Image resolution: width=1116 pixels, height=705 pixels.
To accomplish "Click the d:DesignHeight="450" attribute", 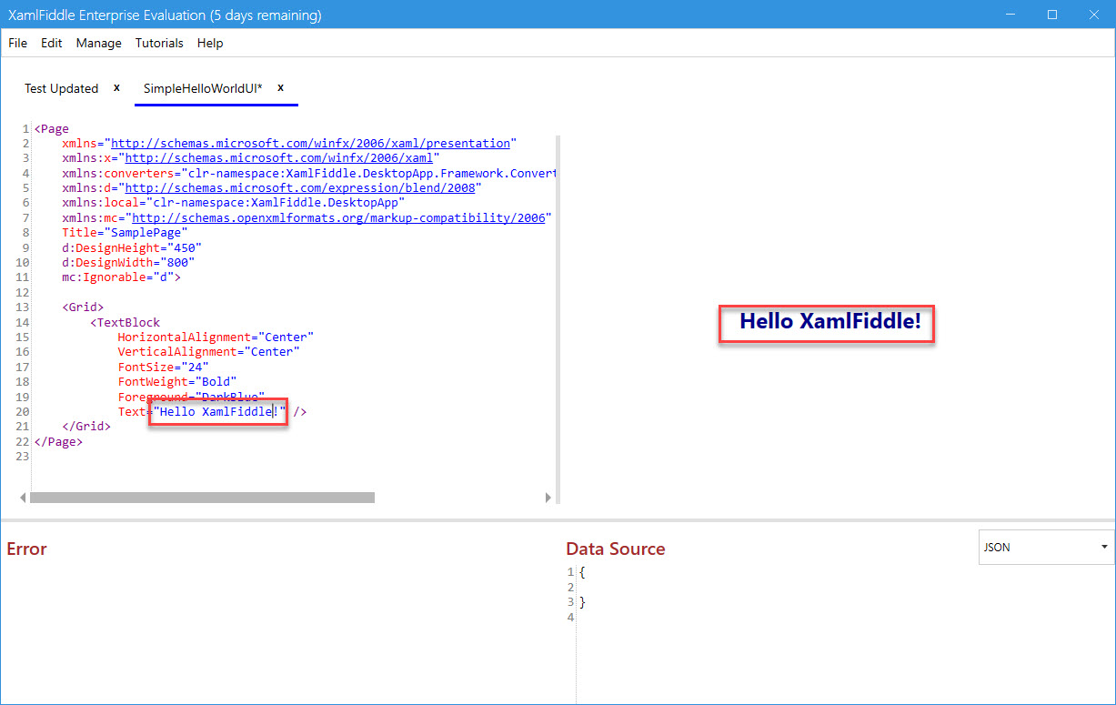I will [132, 247].
